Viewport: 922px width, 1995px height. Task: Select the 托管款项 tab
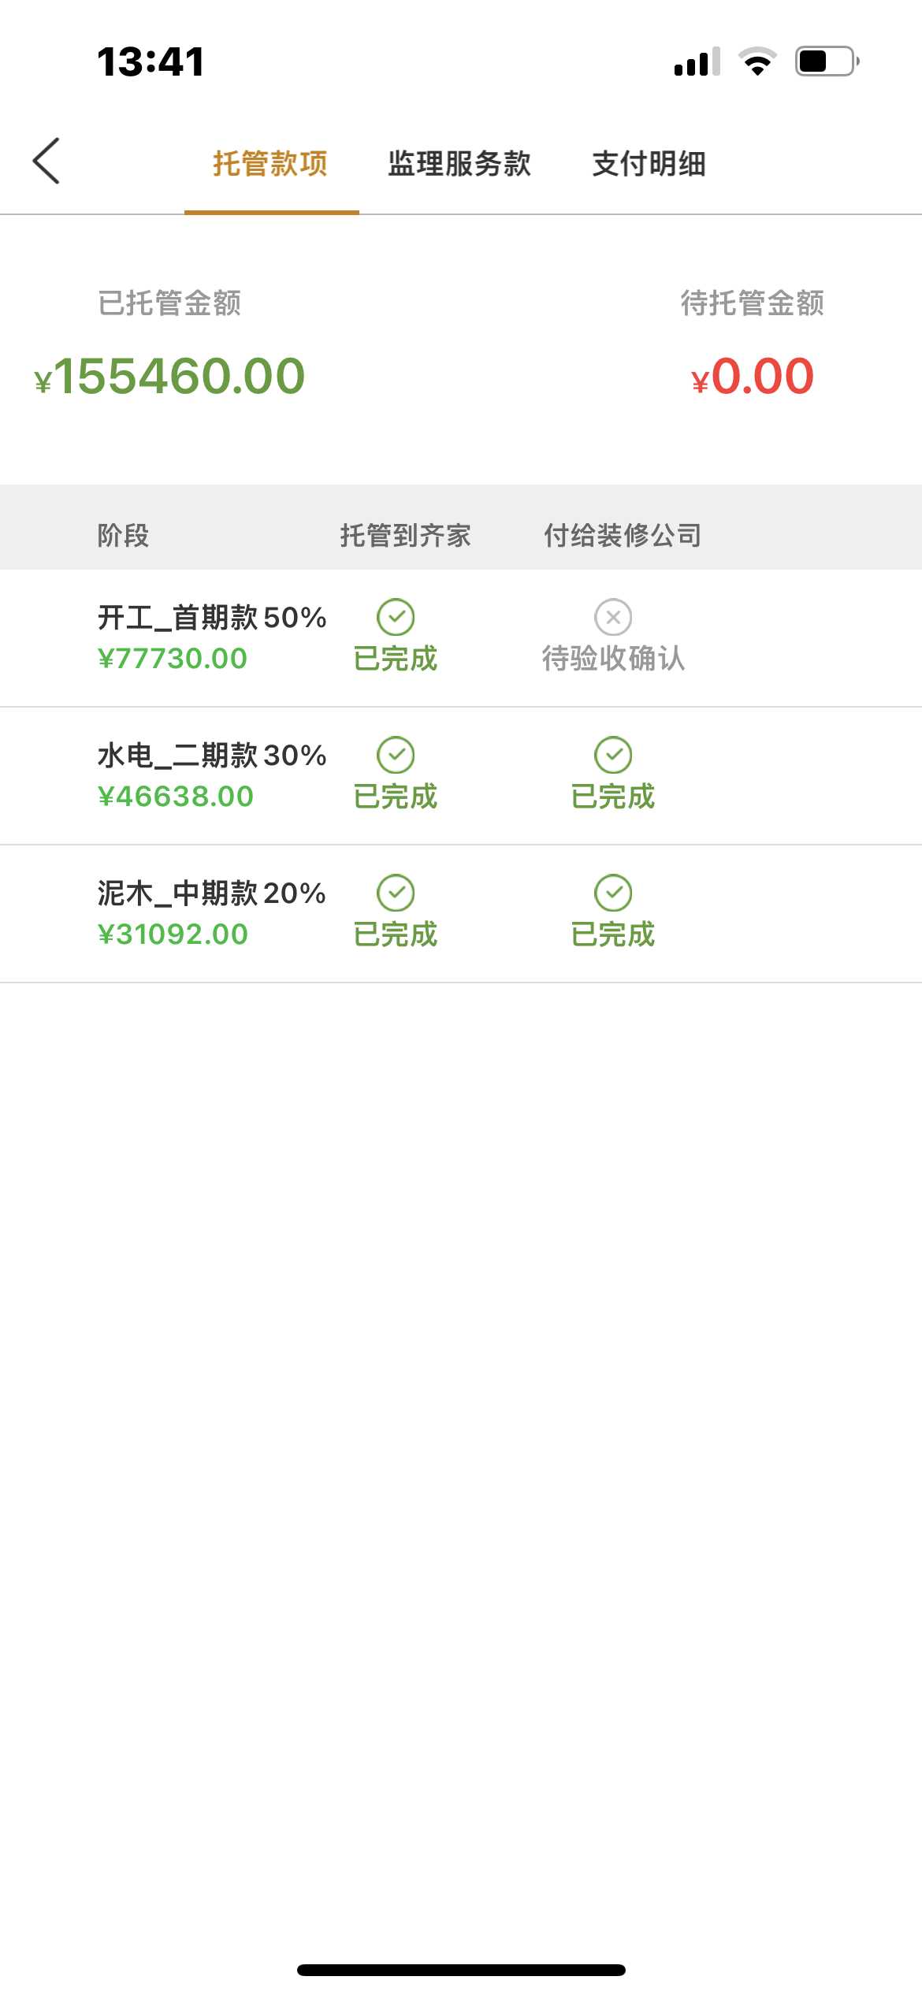270,164
